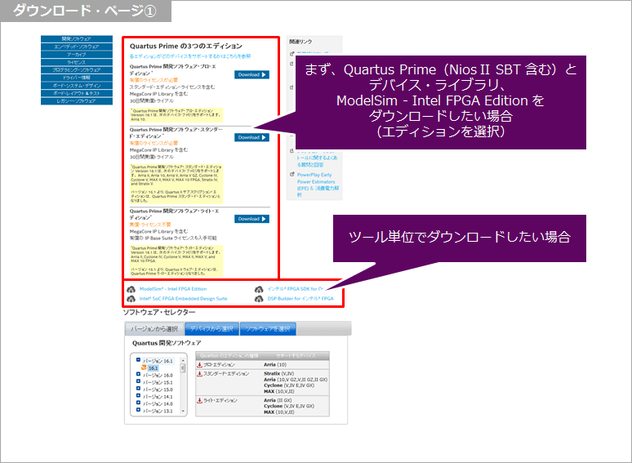Expand the バージョン 16.0 tree node
The image size is (632, 463).
click(x=138, y=374)
